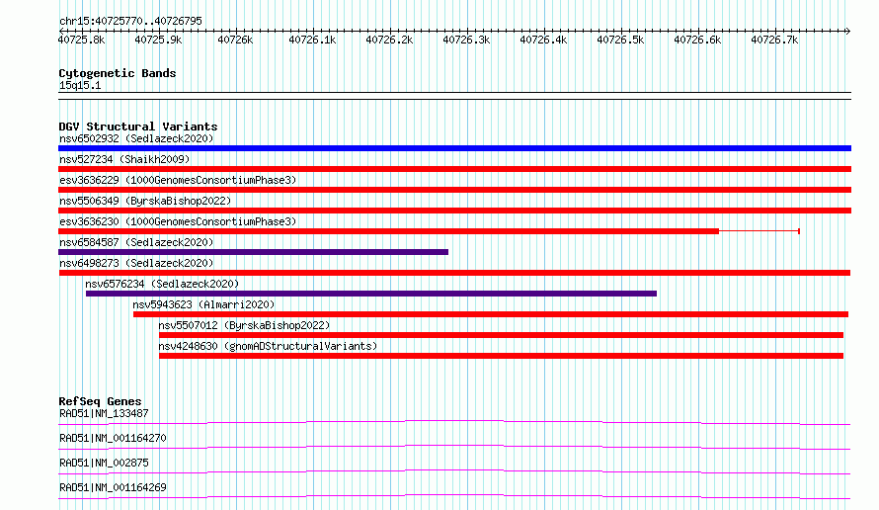The height and width of the screenshot is (510, 879).
Task: Open the RefSeq Genes track title
Action: (100, 401)
